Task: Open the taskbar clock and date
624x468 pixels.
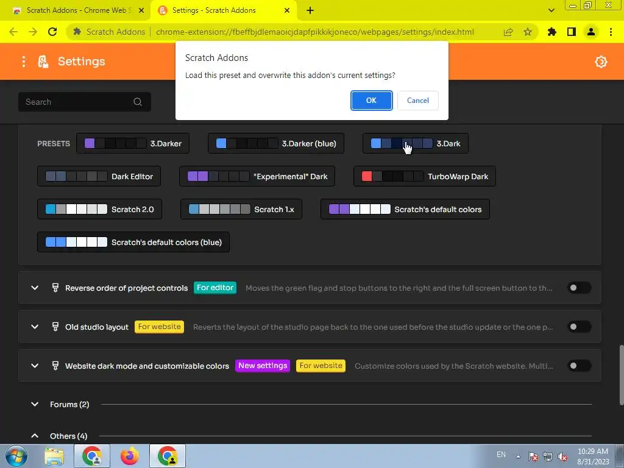Action: (593, 456)
